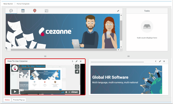Screen dimensions: 173x104
Task: Switch to the calendar tab icon
Action: point(23,11)
